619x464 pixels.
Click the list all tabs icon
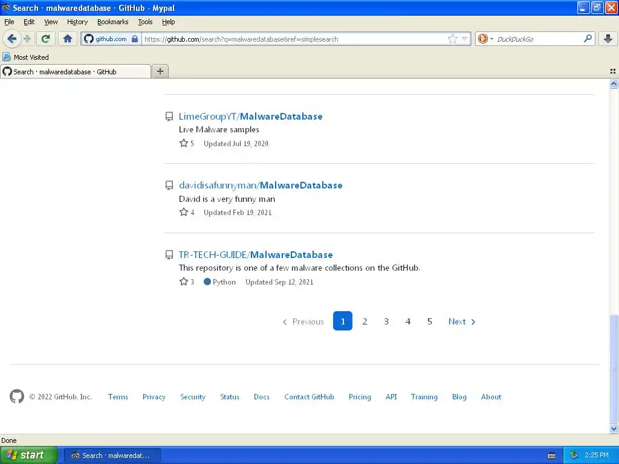pos(613,71)
